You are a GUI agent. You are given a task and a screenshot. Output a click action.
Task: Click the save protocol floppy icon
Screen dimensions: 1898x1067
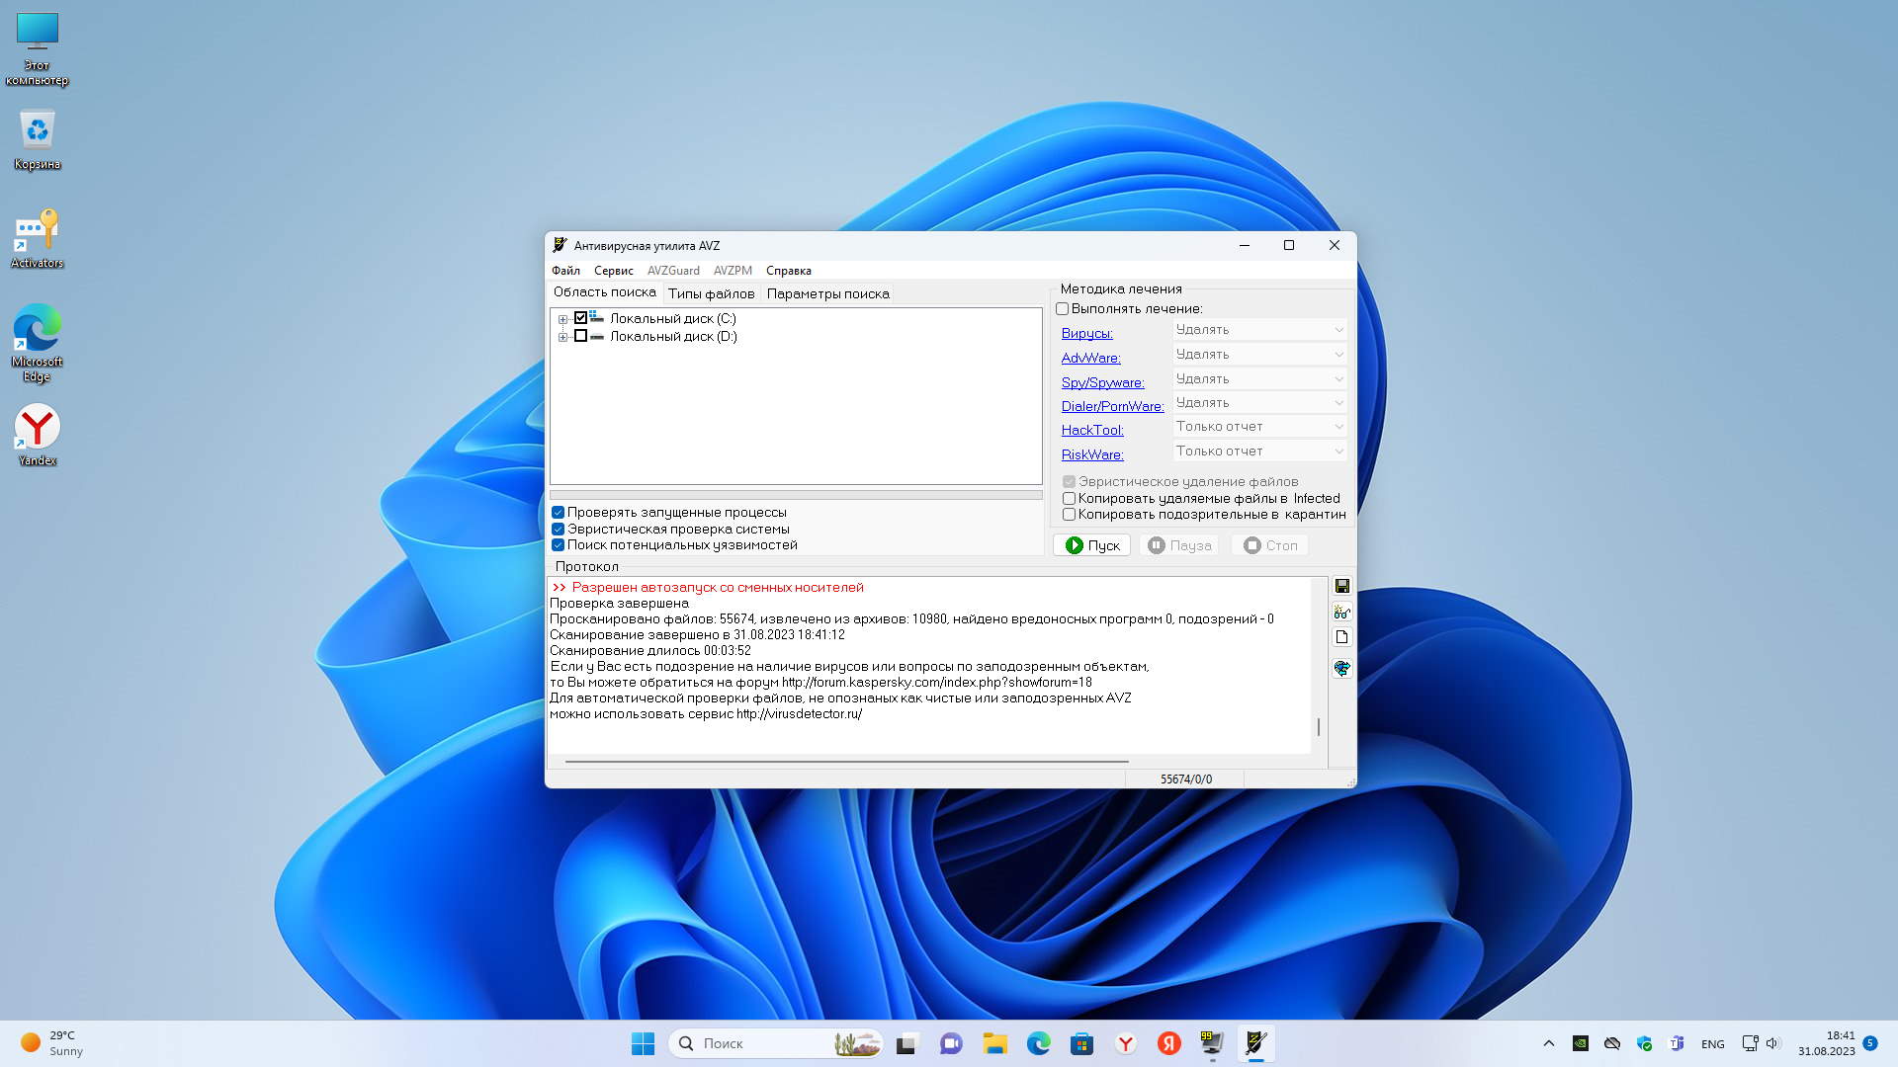[1341, 587]
